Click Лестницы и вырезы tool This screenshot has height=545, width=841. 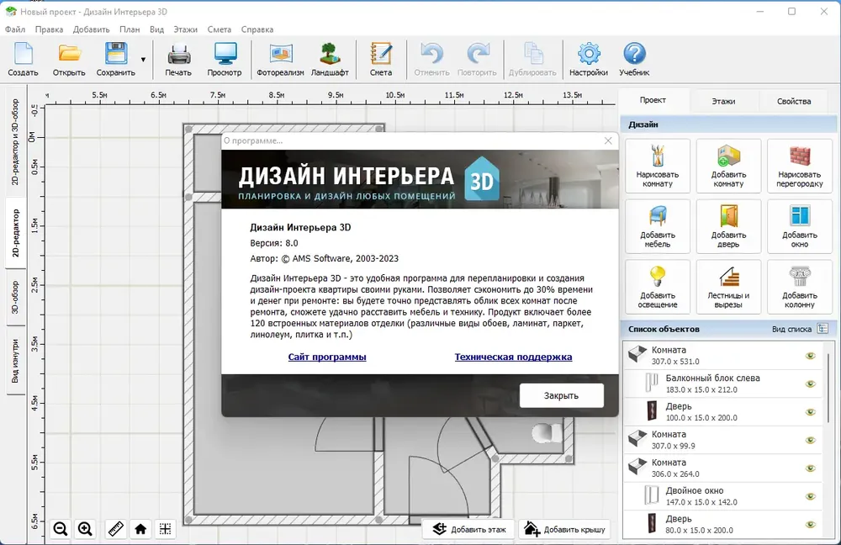click(728, 287)
